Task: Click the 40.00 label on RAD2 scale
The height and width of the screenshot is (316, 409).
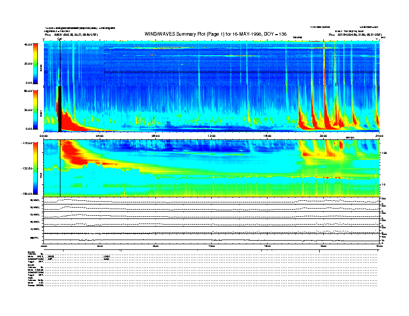Action: pos(28,44)
